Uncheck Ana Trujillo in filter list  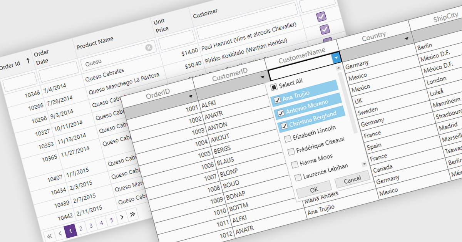277,101
